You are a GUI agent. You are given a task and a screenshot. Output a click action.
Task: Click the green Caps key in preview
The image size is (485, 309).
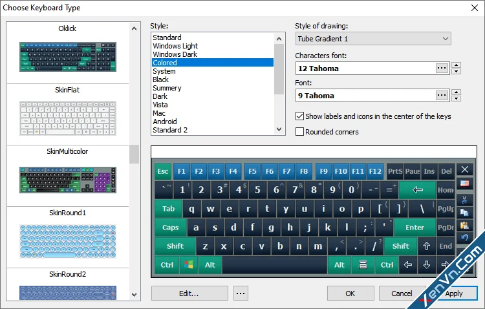pos(171,228)
